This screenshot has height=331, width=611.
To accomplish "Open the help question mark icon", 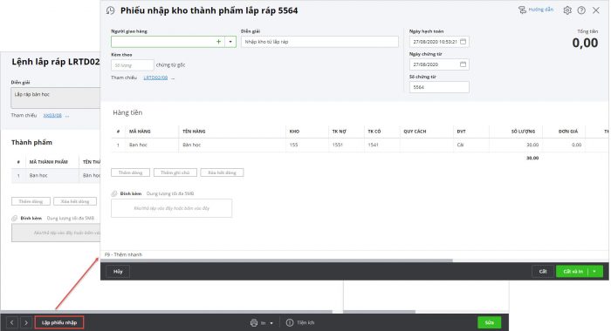I will point(581,10).
